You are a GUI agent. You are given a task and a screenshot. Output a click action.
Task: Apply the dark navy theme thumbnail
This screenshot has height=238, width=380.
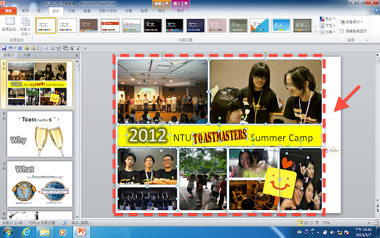(x=195, y=25)
